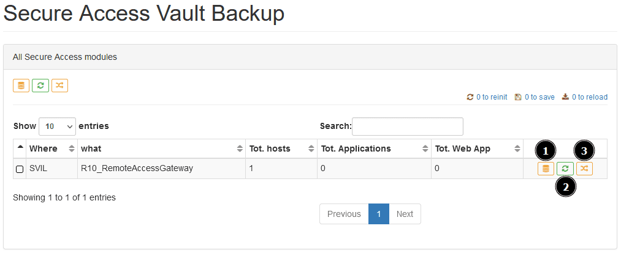The width and height of the screenshot is (621, 253).
Task: Sort by the Tot. Applications column
Action: [375, 148]
